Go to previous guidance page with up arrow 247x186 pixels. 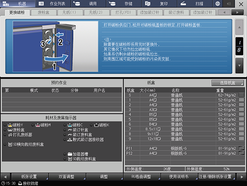click(239, 27)
